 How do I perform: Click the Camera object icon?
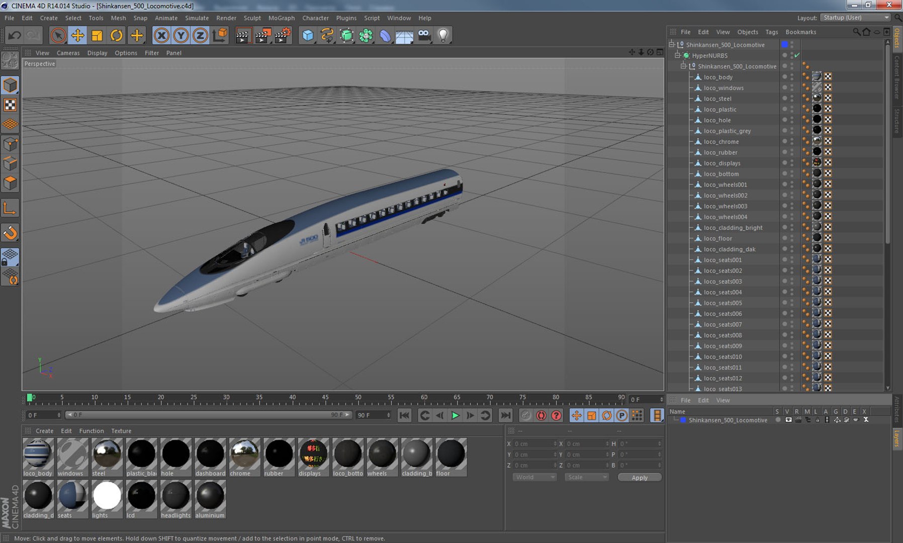tap(424, 35)
